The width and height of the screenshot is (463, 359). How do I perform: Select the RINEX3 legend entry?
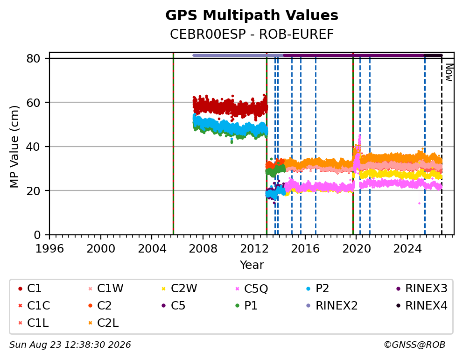click(x=421, y=289)
